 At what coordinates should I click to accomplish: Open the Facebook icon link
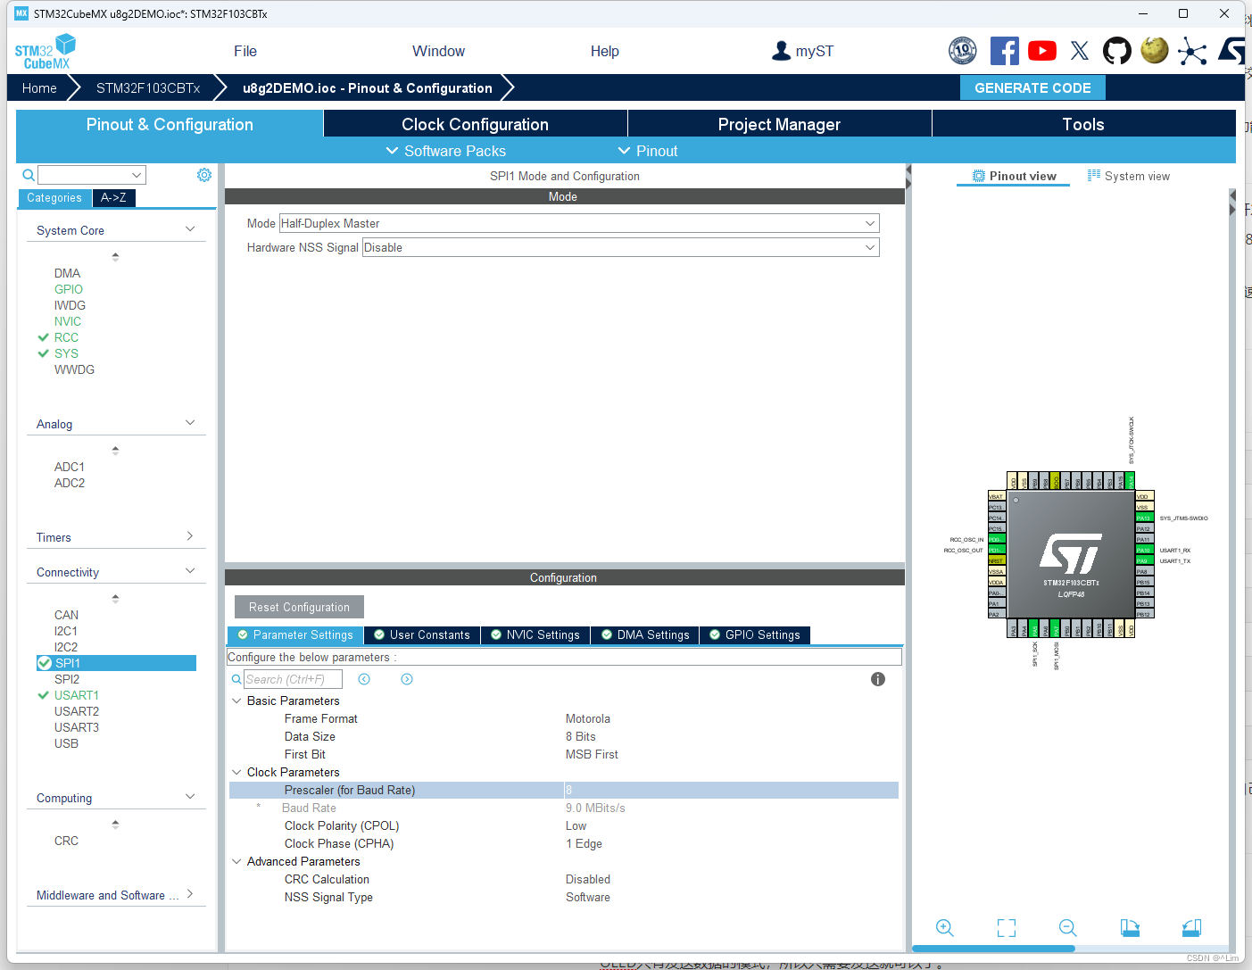click(1004, 51)
